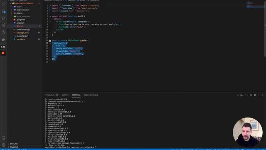
Task: Fold the styles block at line 14
Action: coord(50,40)
